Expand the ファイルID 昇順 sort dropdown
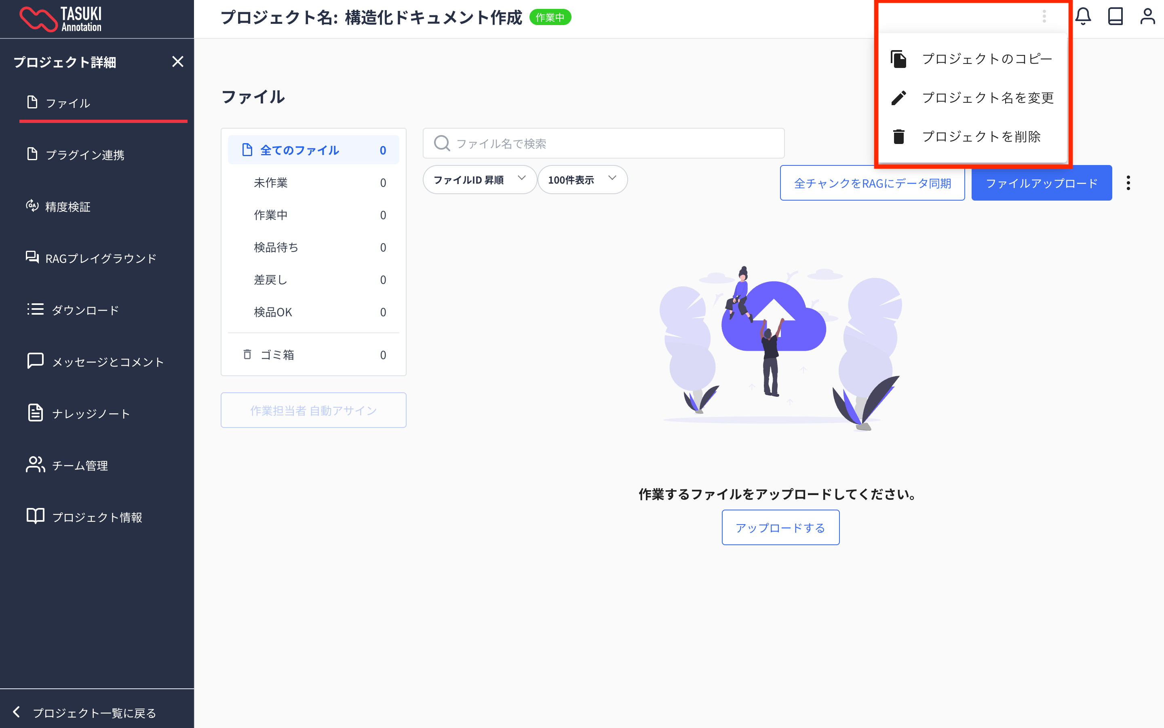Viewport: 1164px width, 728px height. [x=479, y=180]
